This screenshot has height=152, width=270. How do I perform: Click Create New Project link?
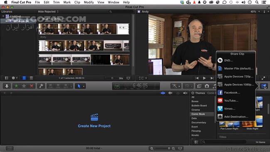94,126
